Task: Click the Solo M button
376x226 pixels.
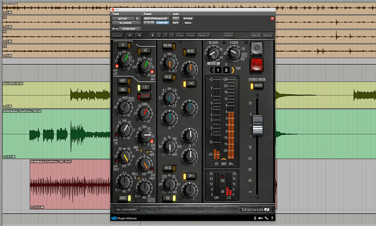Action: coord(256,35)
